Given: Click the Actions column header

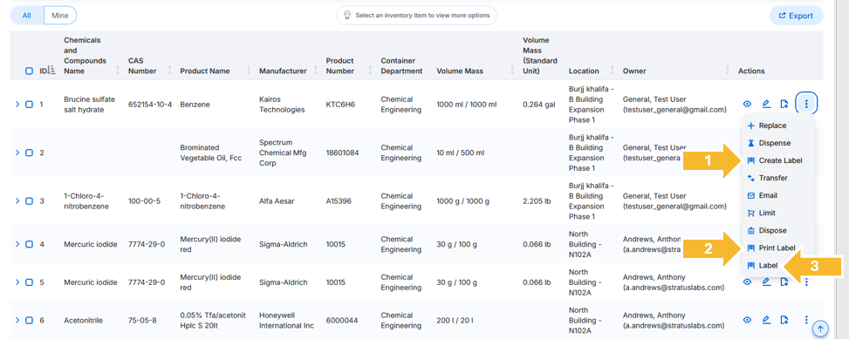Looking at the screenshot, I should pos(751,71).
